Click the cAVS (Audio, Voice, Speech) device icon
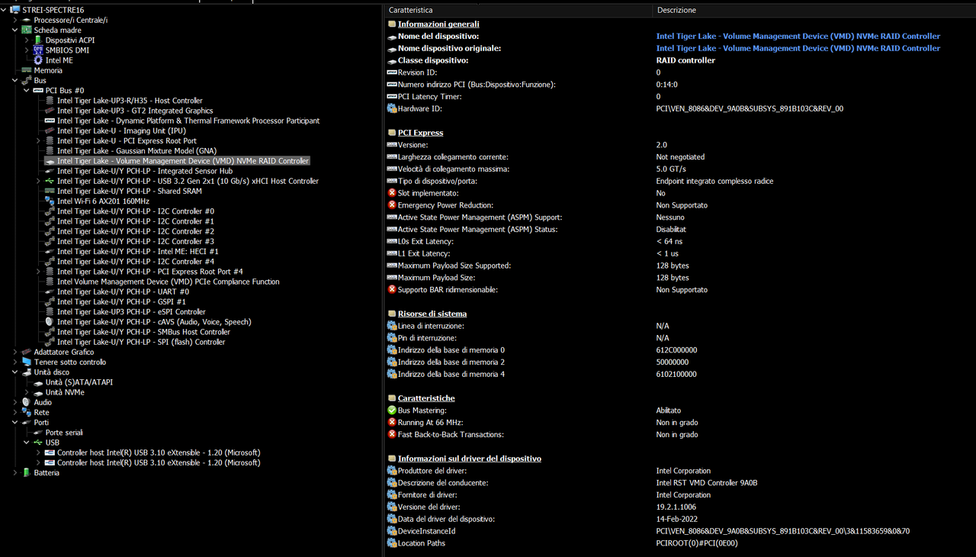Viewport: 976px width, 557px height. point(50,322)
